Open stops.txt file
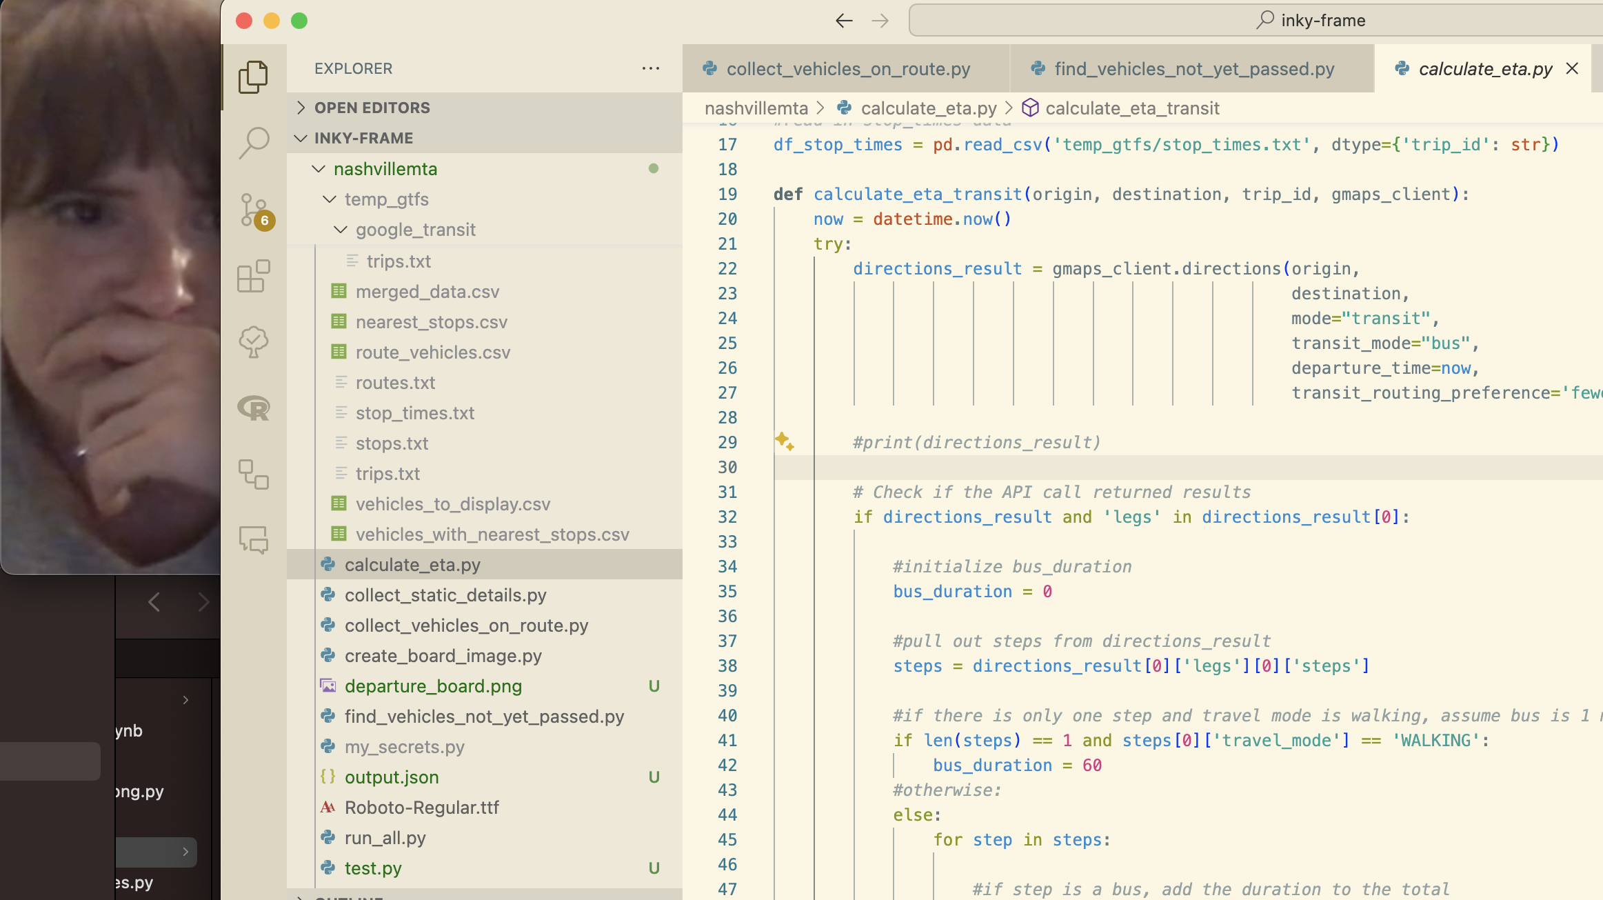 pos(484,443)
